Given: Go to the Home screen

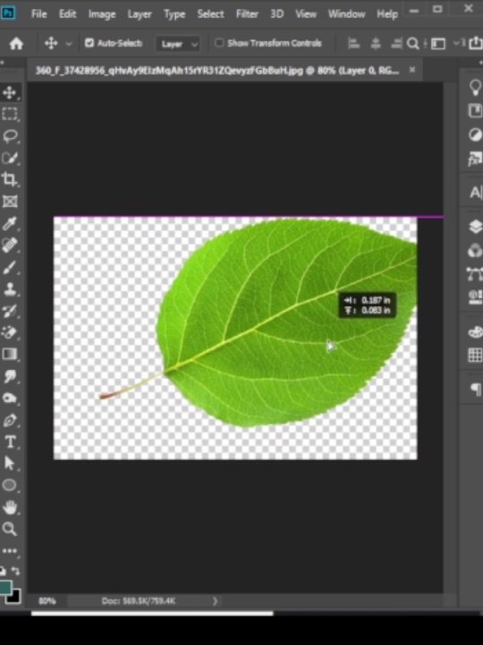Looking at the screenshot, I should click(16, 43).
